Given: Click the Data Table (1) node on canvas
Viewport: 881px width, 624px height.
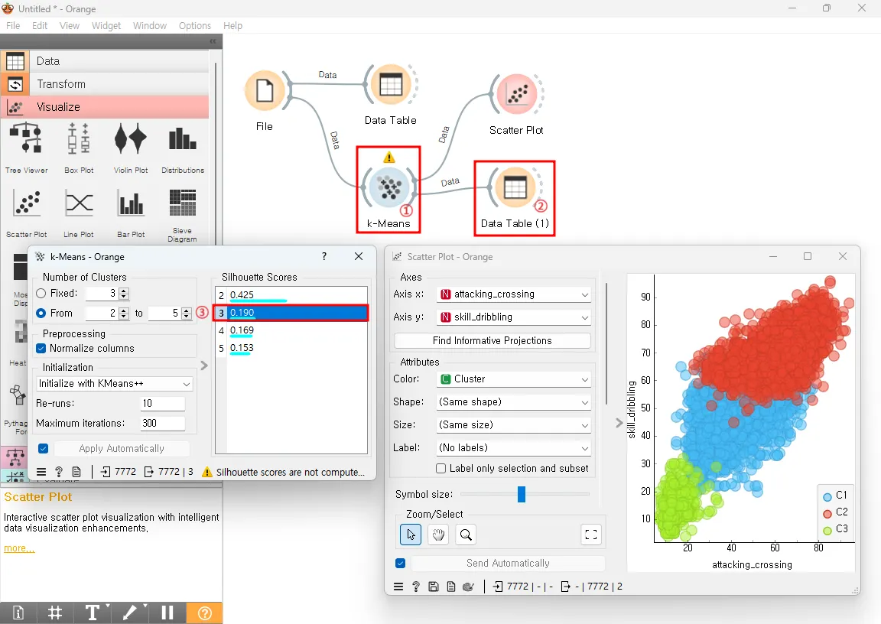Looking at the screenshot, I should click(515, 187).
